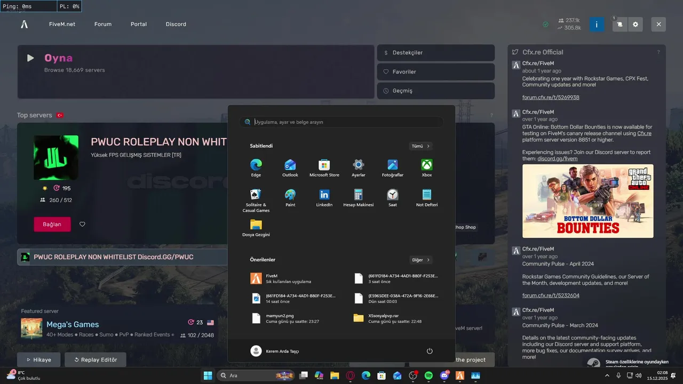Open Favoriler favorites list
The height and width of the screenshot is (384, 683).
click(x=436, y=71)
